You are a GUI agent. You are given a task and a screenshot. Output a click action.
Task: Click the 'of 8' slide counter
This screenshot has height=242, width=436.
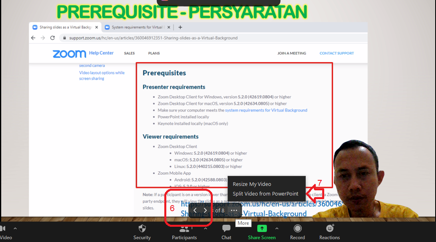click(x=219, y=211)
